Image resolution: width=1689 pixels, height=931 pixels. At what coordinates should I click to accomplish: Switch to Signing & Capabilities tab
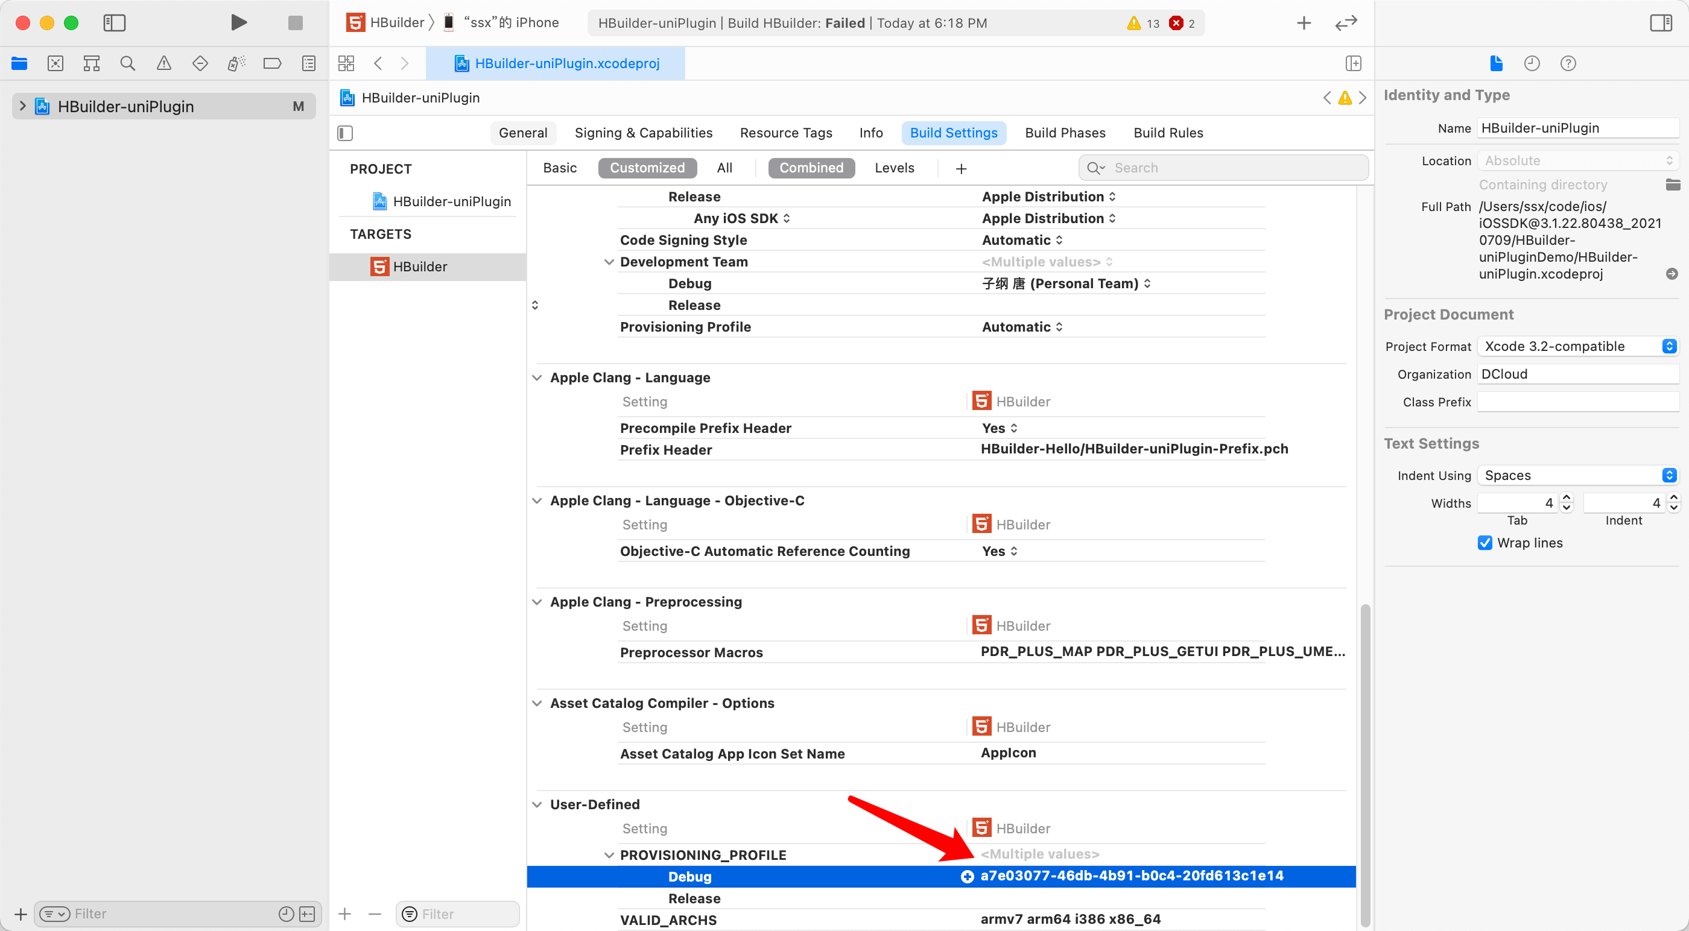click(x=643, y=133)
